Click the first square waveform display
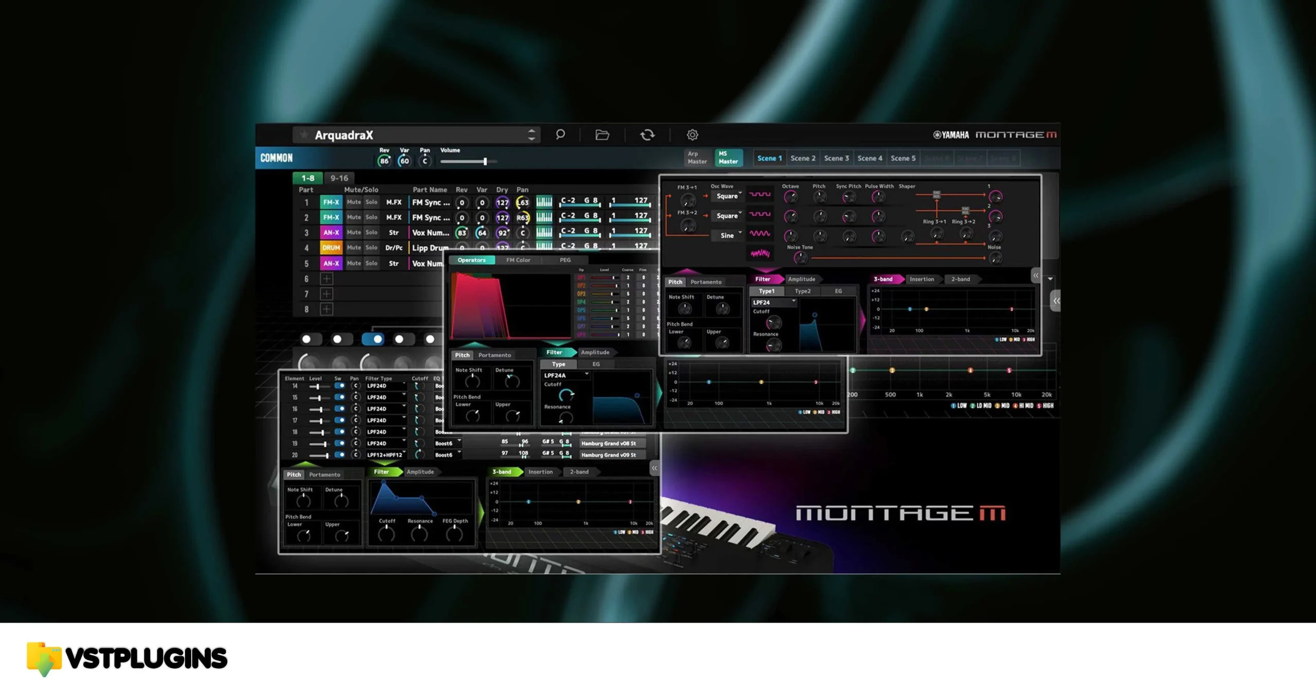The height and width of the screenshot is (697, 1316). (760, 195)
